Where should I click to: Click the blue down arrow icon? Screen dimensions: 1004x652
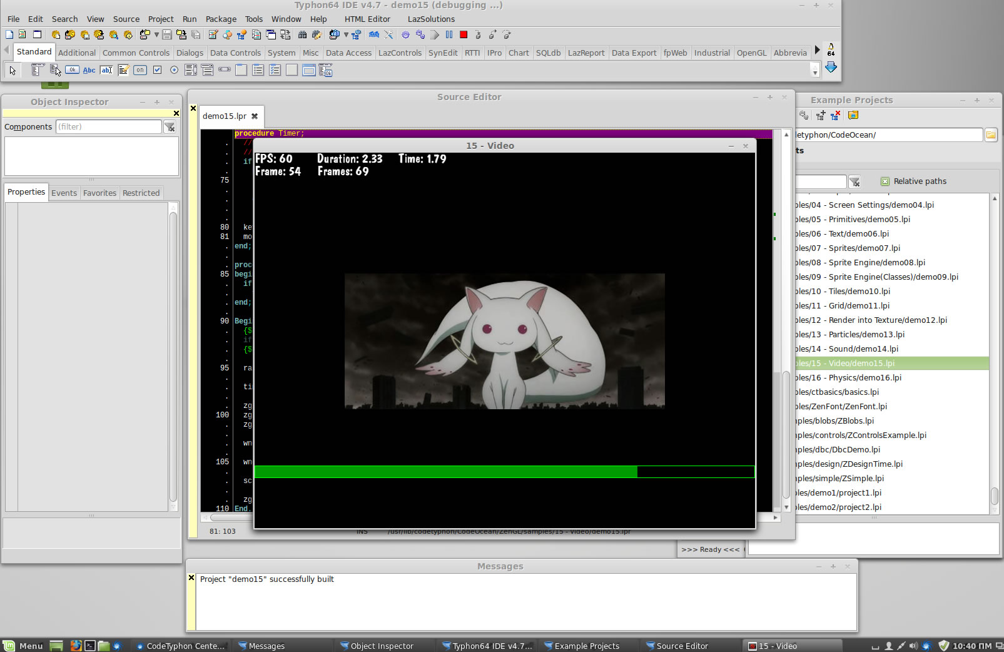coord(831,68)
